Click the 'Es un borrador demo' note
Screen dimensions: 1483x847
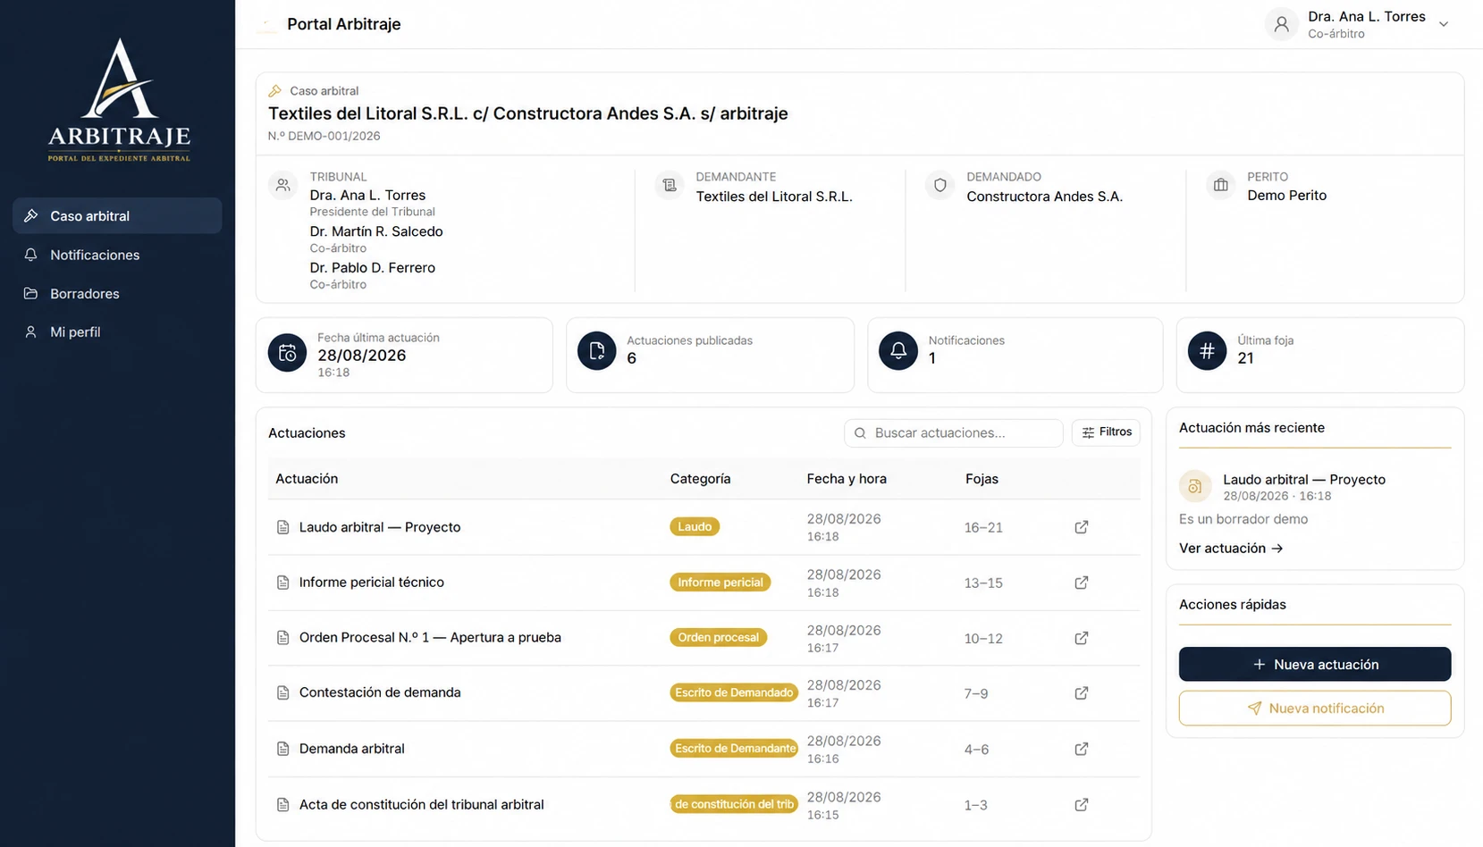tap(1243, 519)
